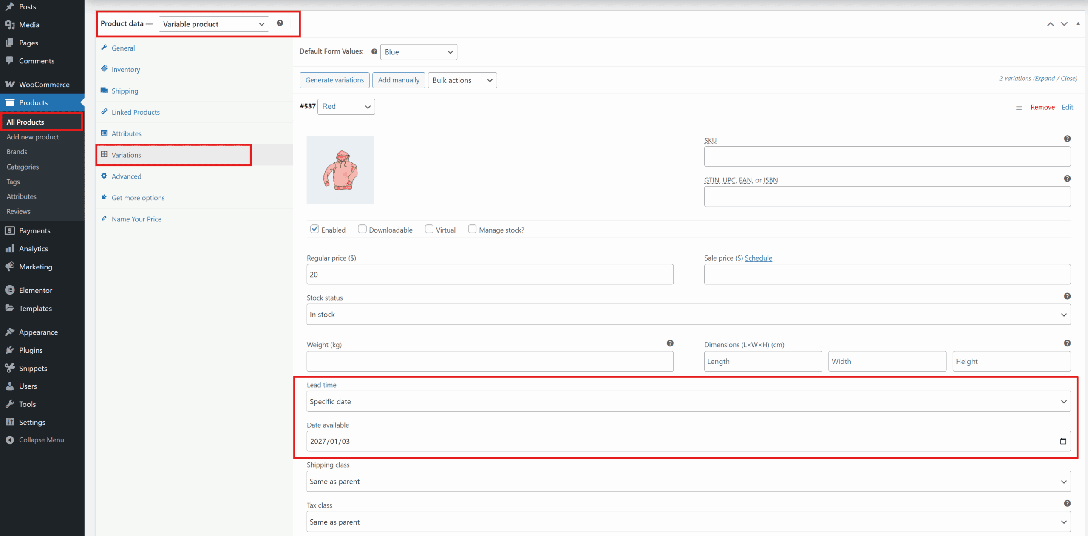Click the help icon next to Product data

coord(280,23)
